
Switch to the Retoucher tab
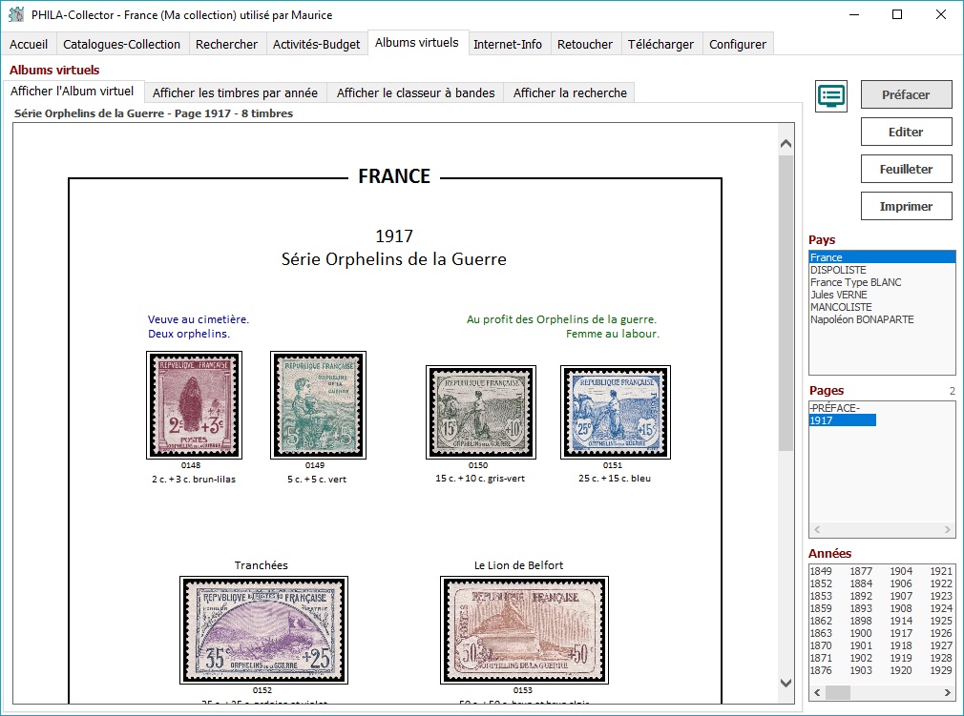pyautogui.click(x=585, y=44)
